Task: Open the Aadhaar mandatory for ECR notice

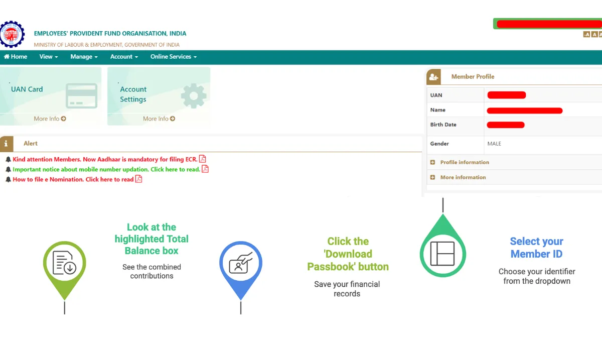Action: pos(105,159)
